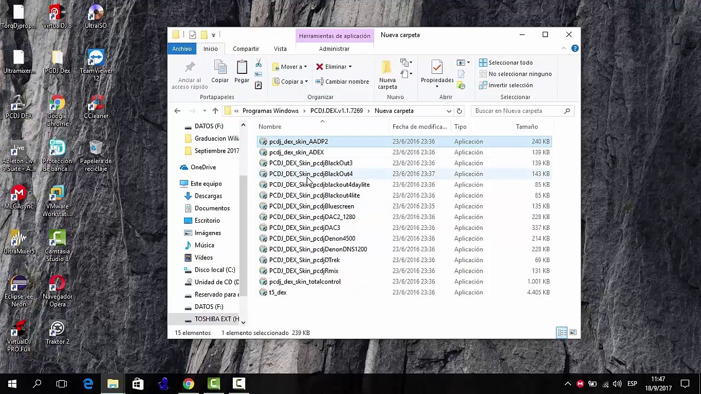
Task: Click the navigation pane scrollbar track
Action: click(x=243, y=252)
